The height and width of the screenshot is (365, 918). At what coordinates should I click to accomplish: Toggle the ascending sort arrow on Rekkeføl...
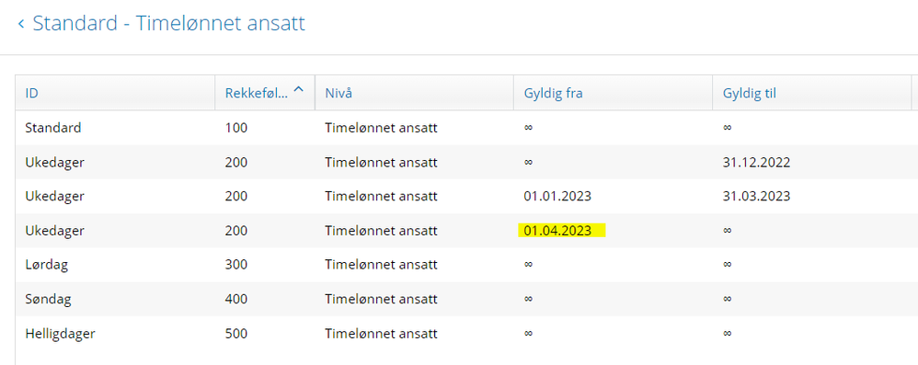(x=299, y=89)
